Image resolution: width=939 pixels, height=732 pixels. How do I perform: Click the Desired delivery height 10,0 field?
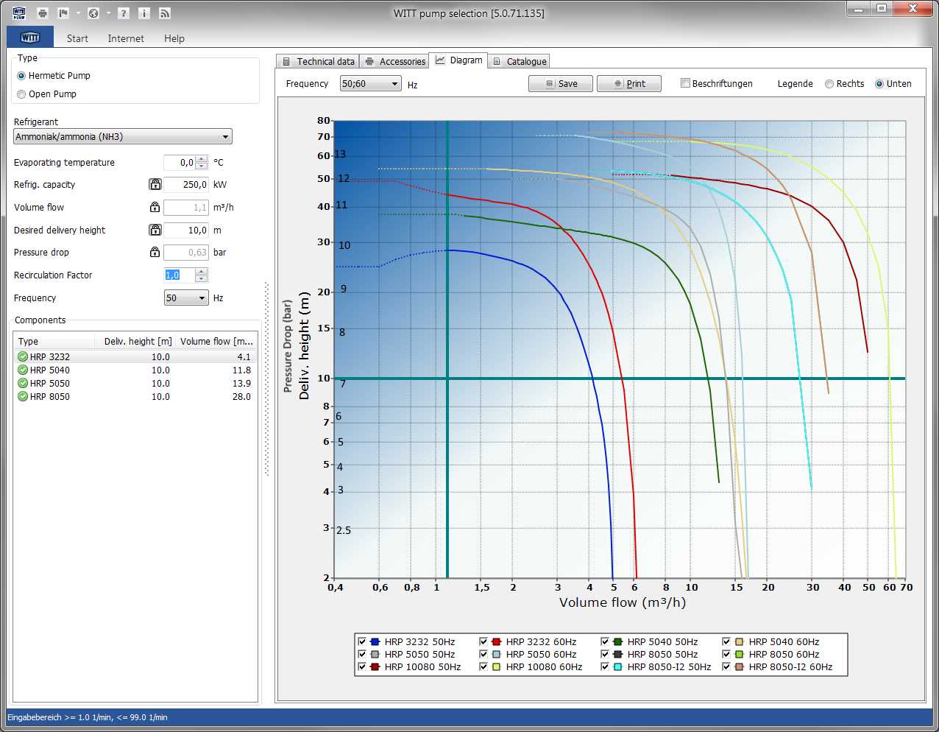click(186, 230)
